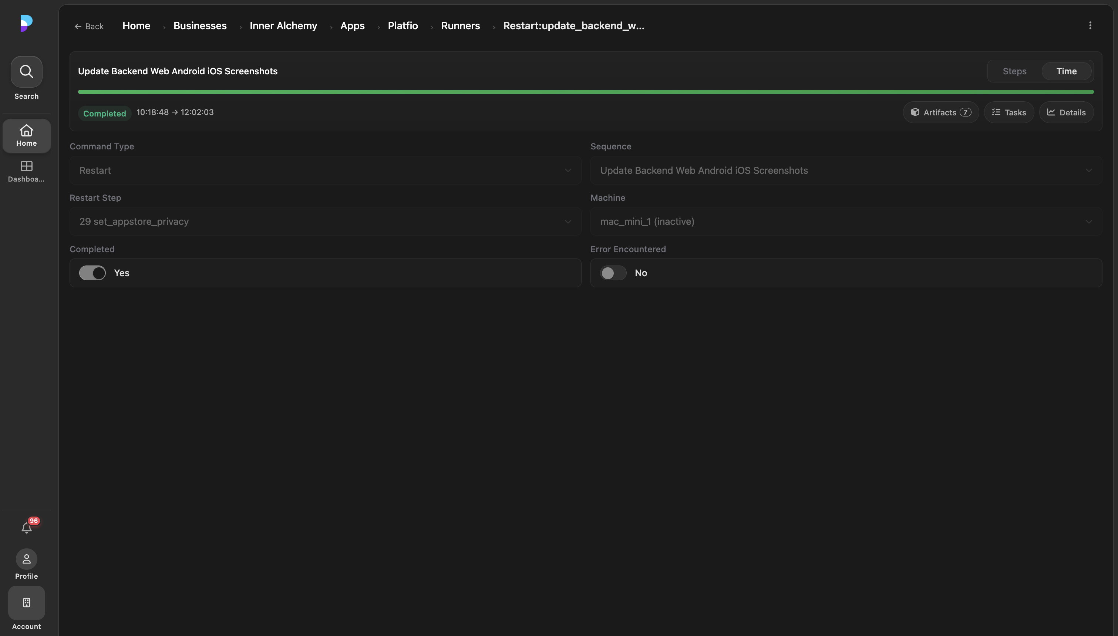This screenshot has width=1118, height=636.
Task: Switch progress view to Steps
Action: tap(1014, 71)
